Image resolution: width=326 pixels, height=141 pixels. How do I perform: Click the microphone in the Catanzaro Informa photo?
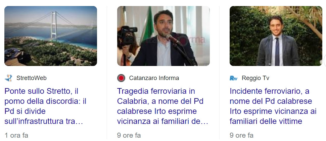pos(173,39)
